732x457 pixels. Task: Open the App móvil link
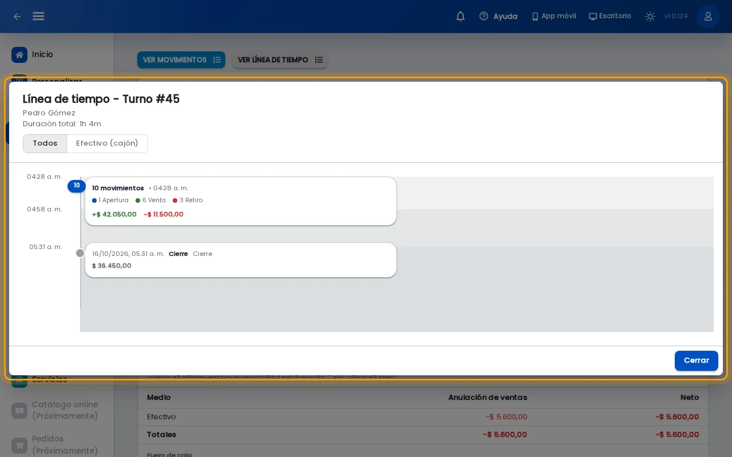click(554, 16)
